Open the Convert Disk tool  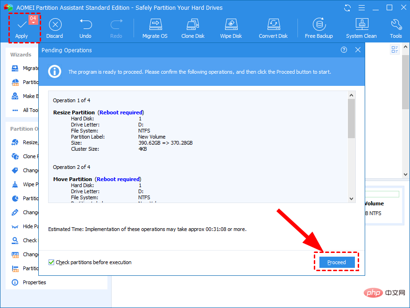[x=273, y=28]
